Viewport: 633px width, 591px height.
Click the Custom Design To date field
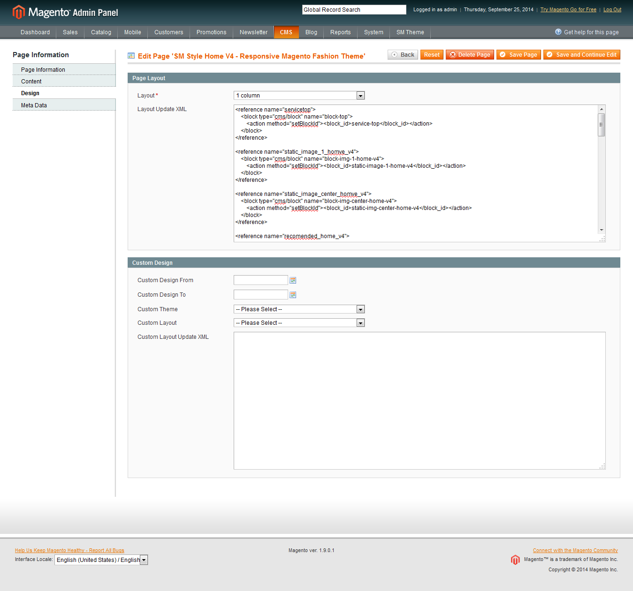point(261,295)
